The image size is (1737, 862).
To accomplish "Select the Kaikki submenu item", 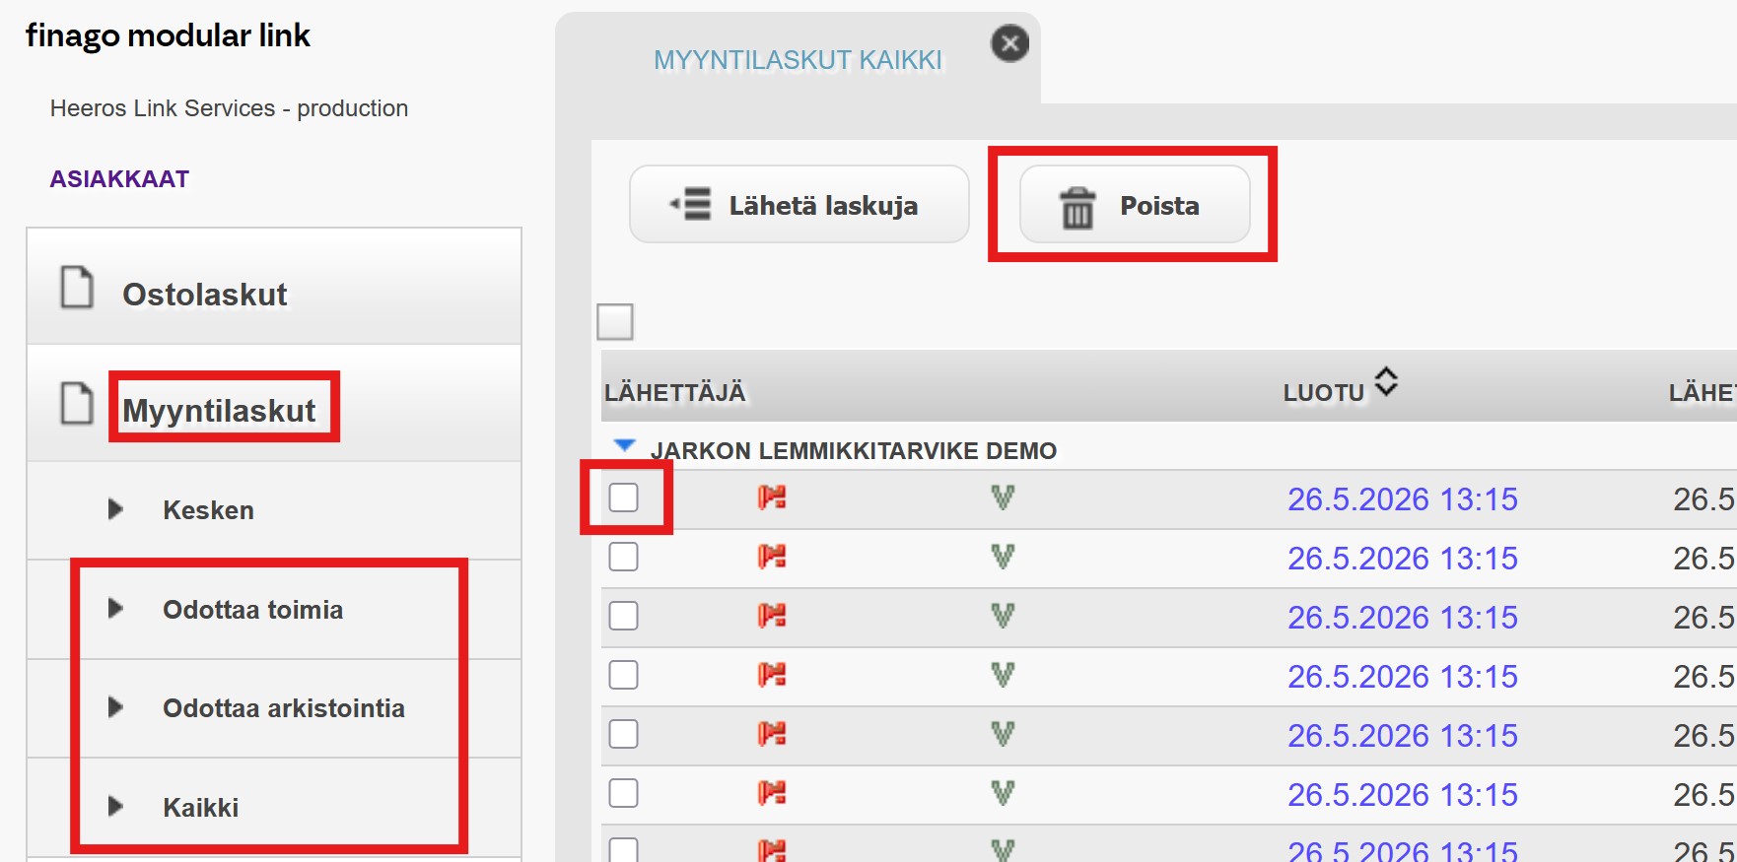I will (x=274, y=808).
